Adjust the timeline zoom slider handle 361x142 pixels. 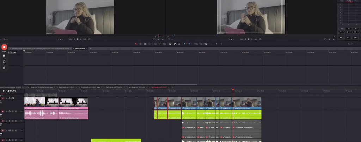coord(216,44)
